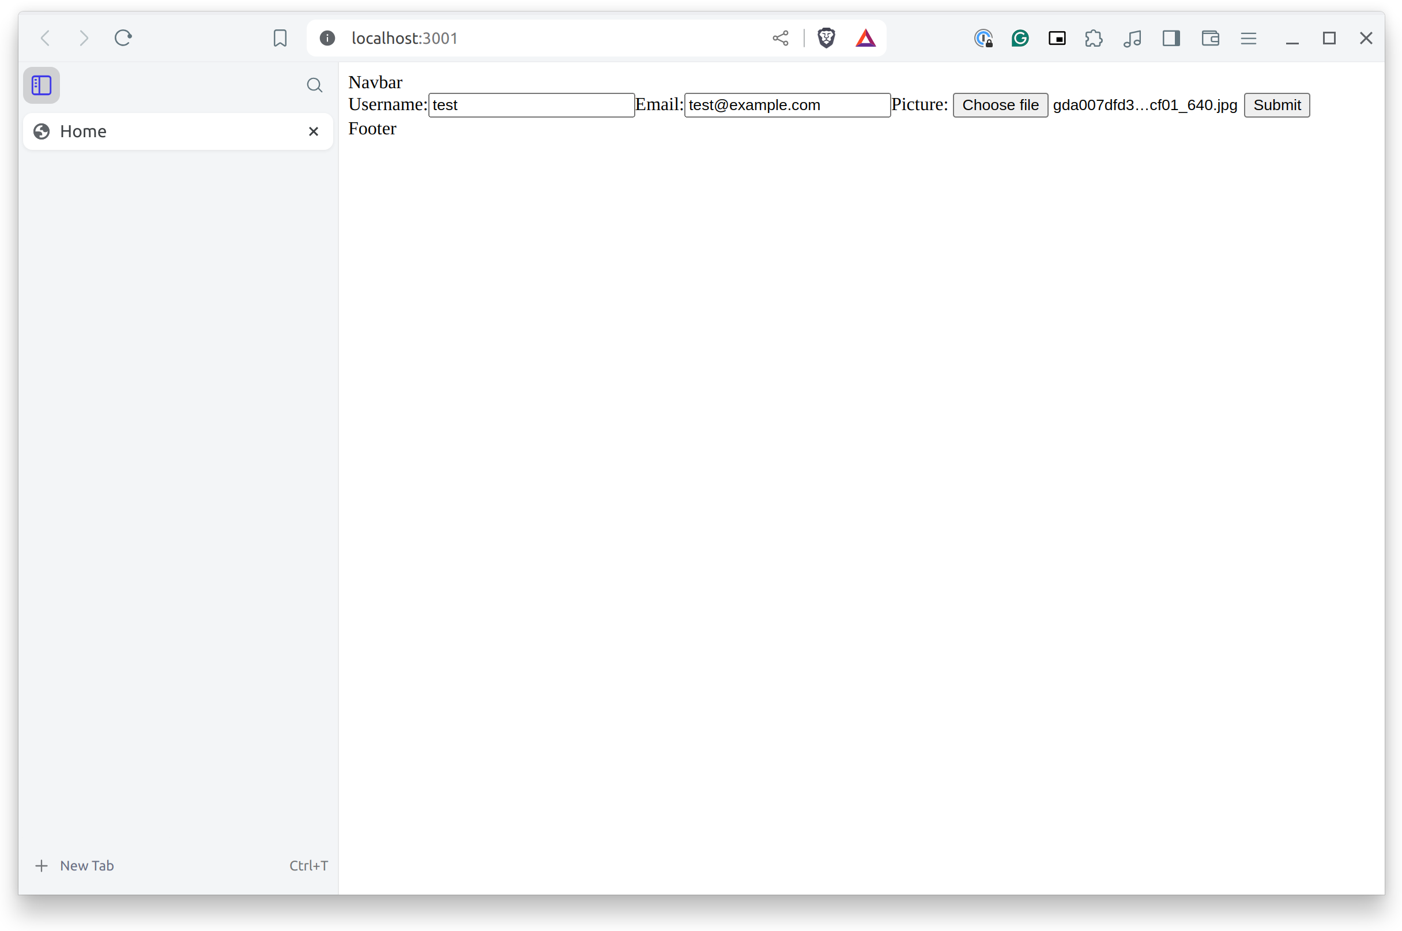Screen dimensions: 1402x931
Task: Close the Home tab
Action: pos(314,131)
